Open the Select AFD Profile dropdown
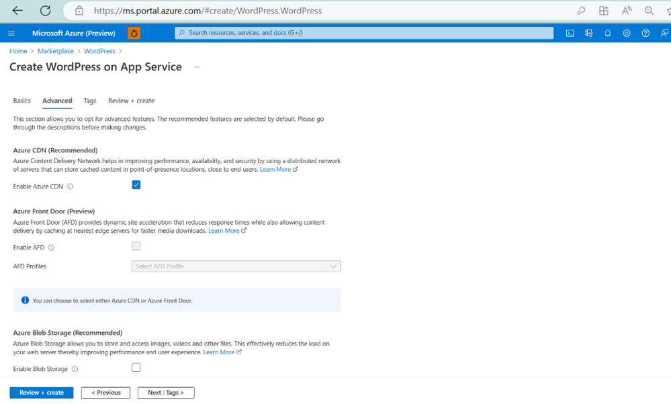The height and width of the screenshot is (404, 671). coord(236,266)
